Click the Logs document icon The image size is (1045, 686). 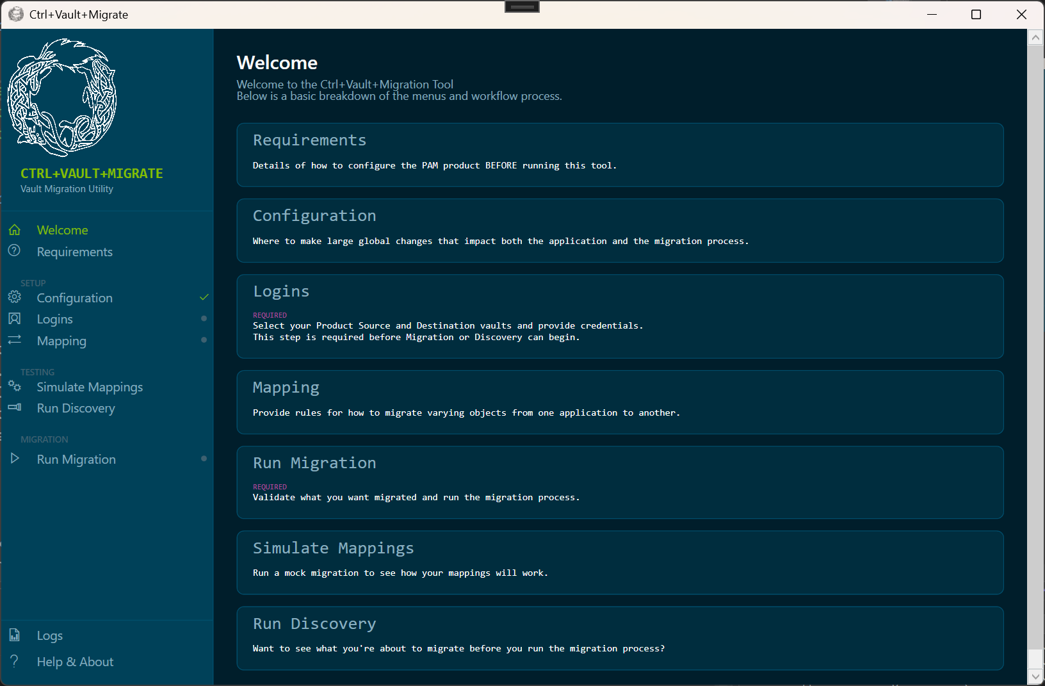(15, 635)
